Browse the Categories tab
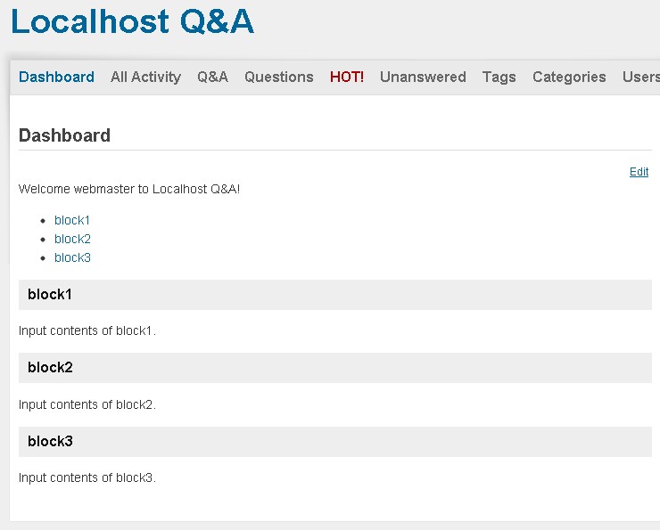Image resolution: width=660 pixels, height=530 pixels. coord(569,77)
